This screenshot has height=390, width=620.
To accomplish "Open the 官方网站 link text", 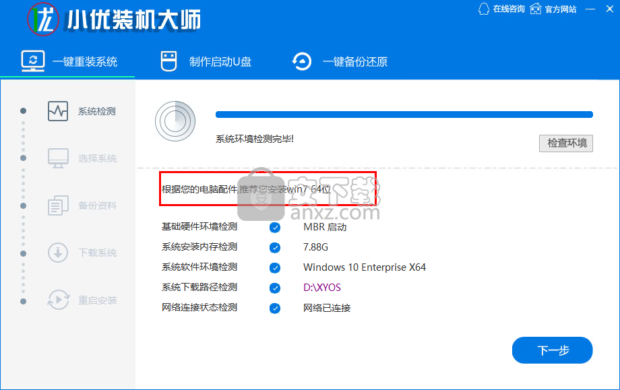I will click(x=561, y=9).
